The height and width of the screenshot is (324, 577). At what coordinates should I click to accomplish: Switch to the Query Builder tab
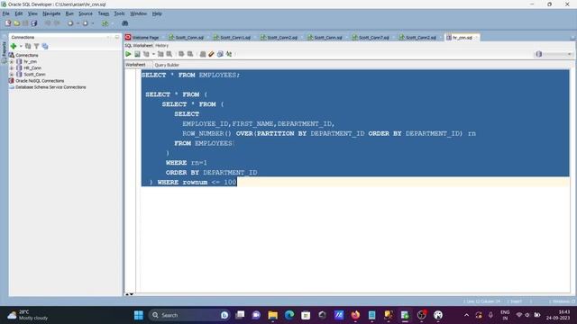click(167, 65)
